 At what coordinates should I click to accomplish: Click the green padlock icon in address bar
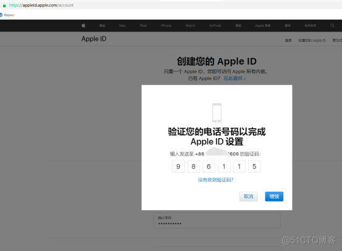click(4, 5)
